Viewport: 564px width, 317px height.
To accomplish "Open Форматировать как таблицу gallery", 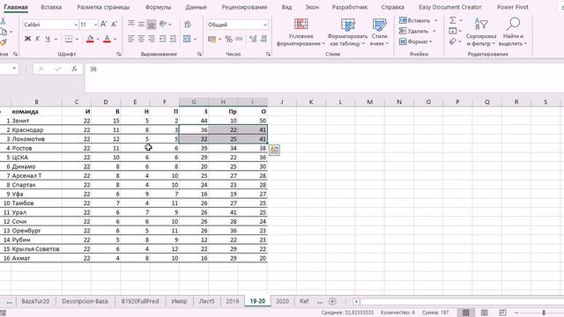I will (347, 33).
